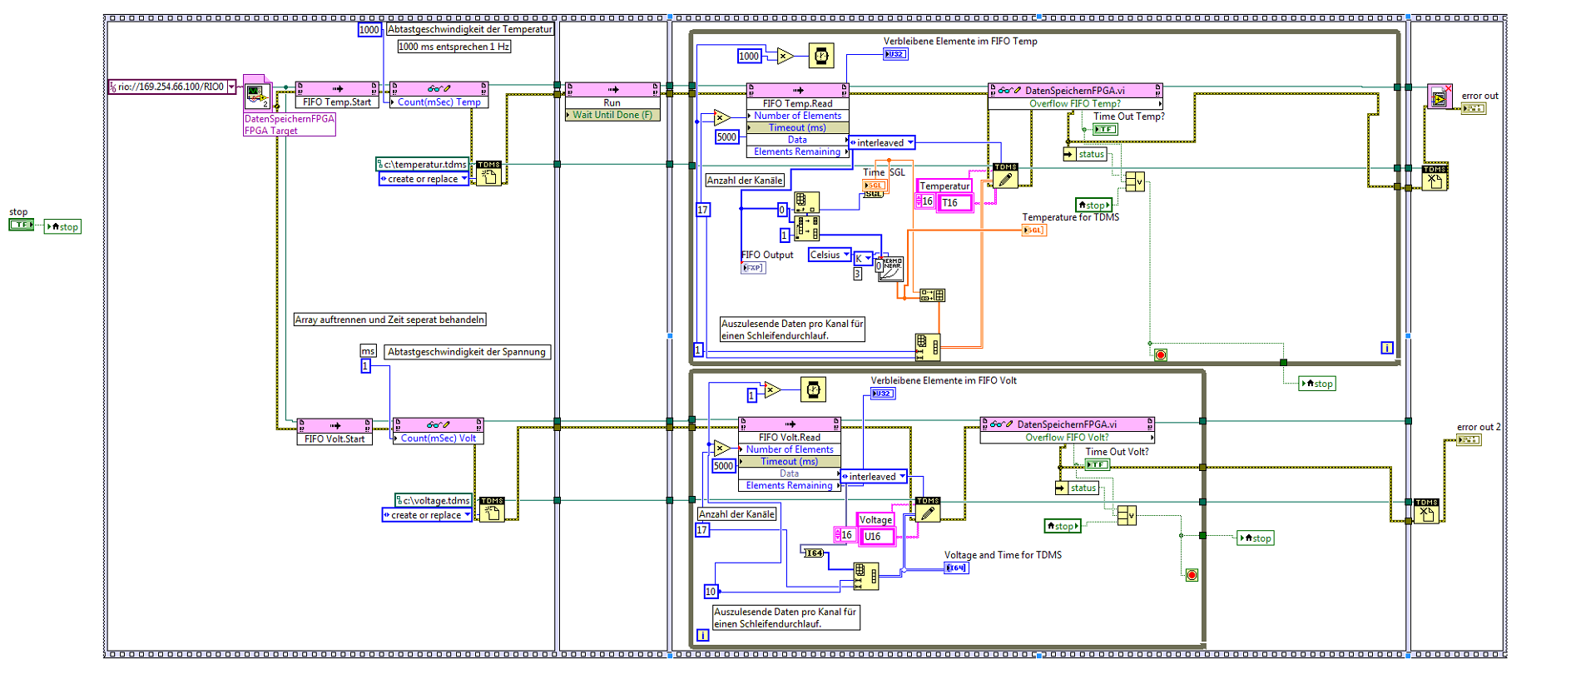Click the Temperature for TDMS SGL indicator
Screen dimensions: 1571x699
(x=1034, y=230)
